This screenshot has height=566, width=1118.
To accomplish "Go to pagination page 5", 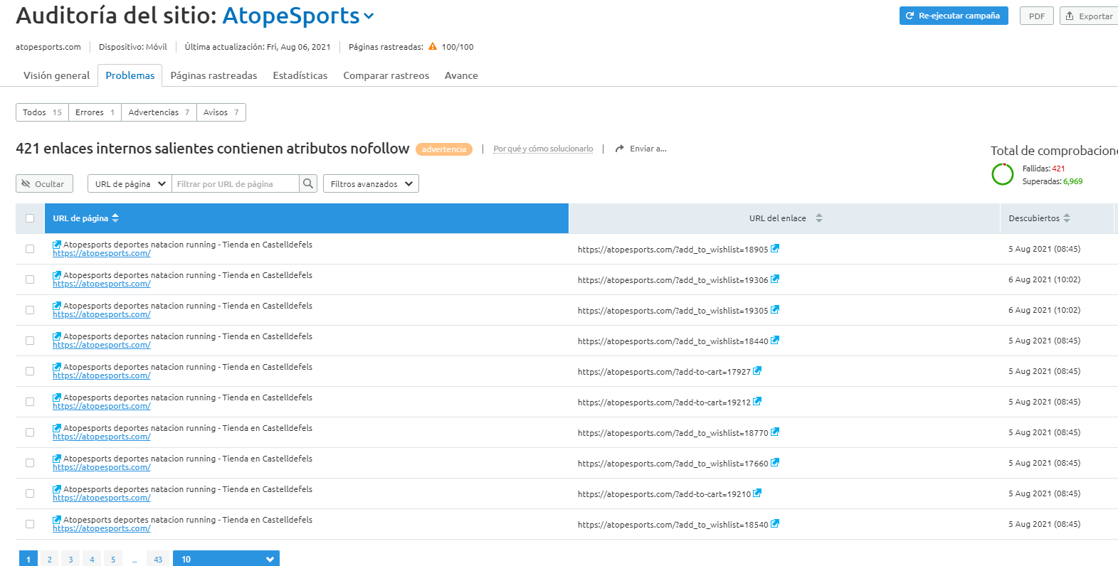I will (x=113, y=559).
